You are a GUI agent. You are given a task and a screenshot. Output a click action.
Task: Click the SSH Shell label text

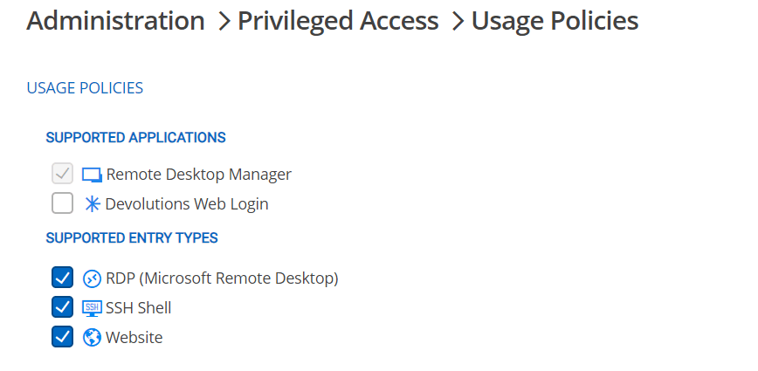point(139,308)
